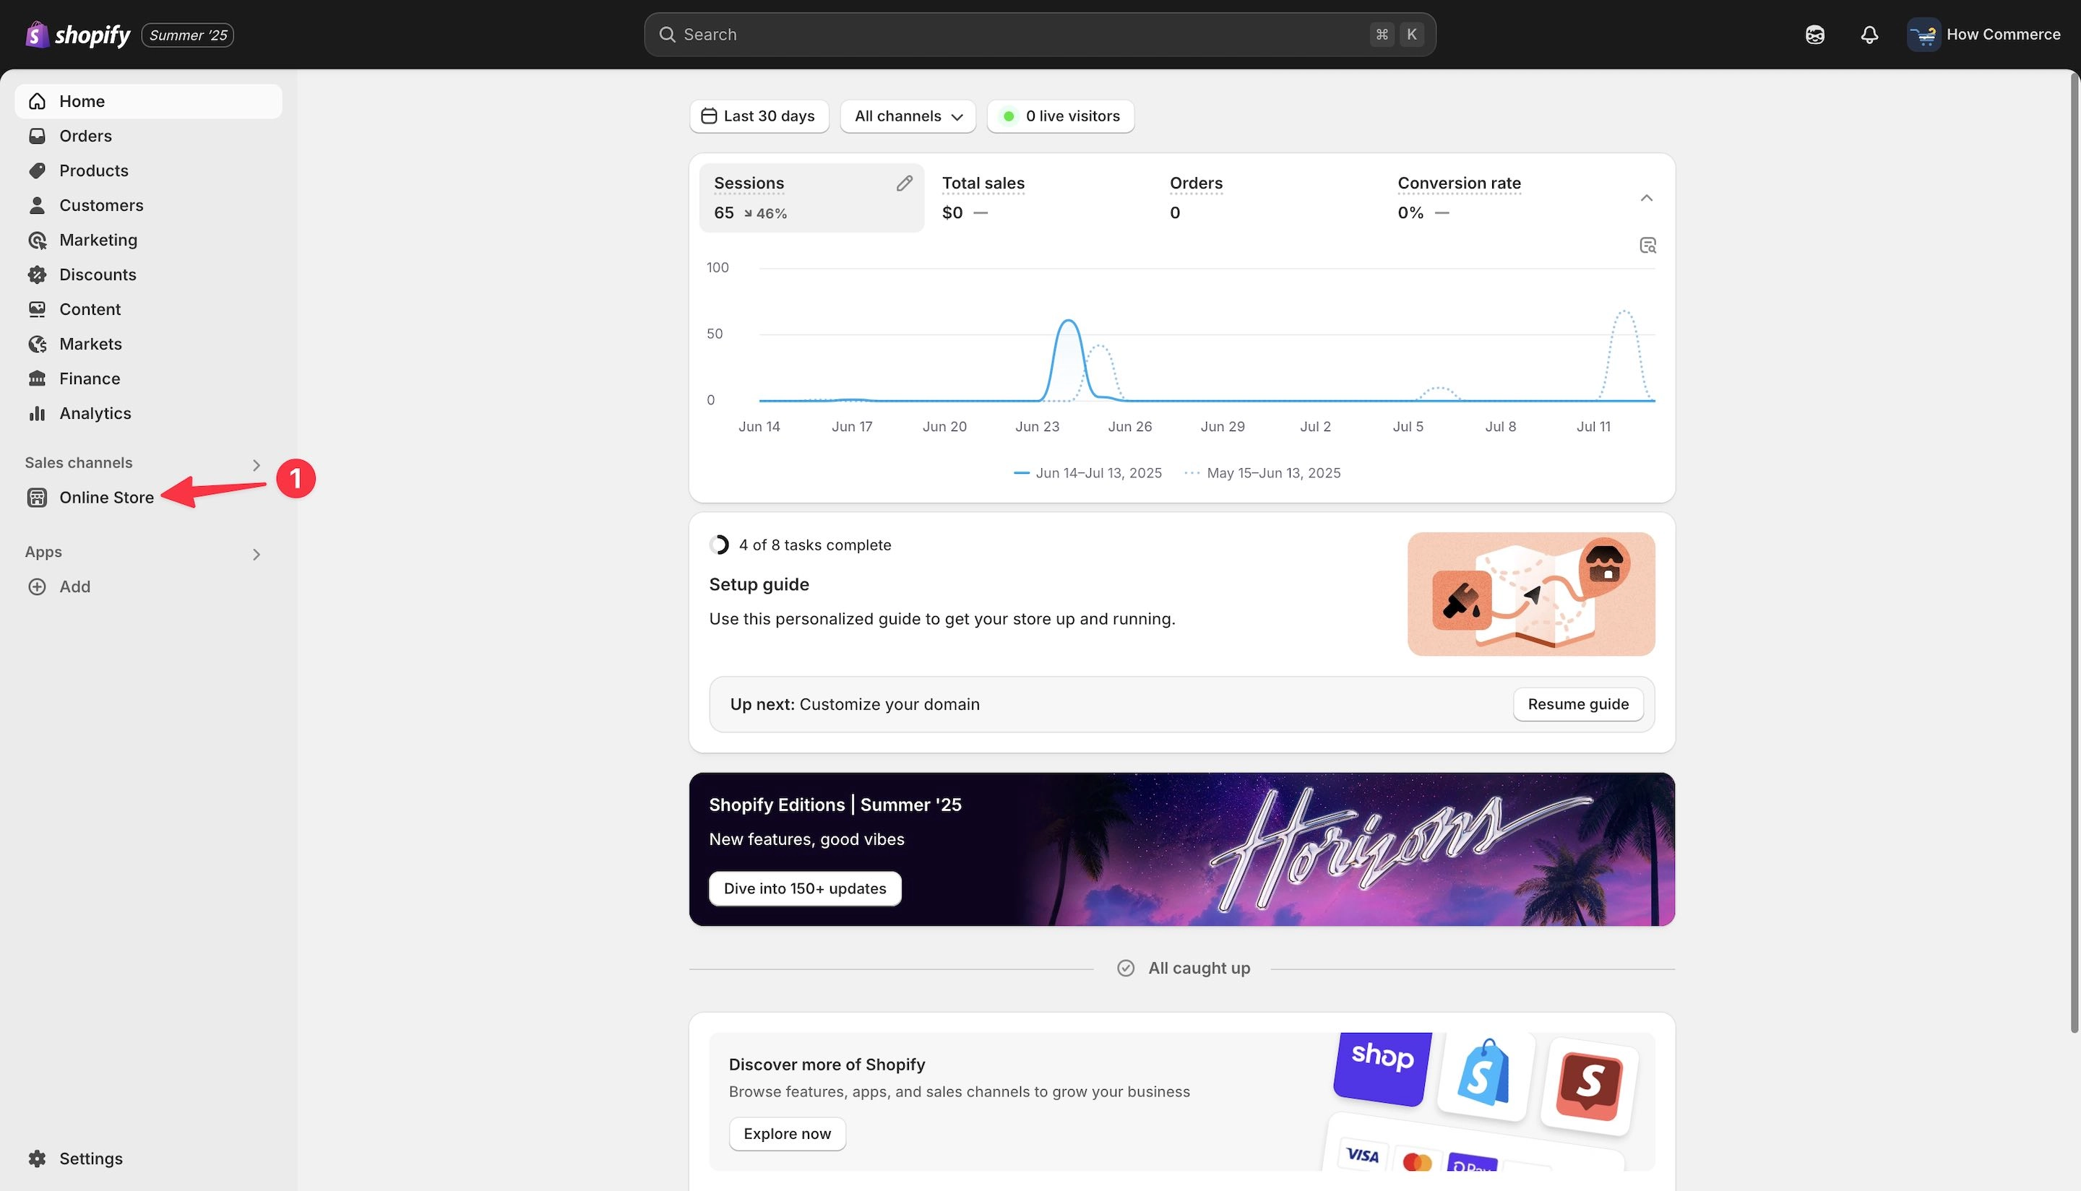Viewport: 2081px width, 1191px height.
Task: Click the Orders inbox icon
Action: (37, 136)
